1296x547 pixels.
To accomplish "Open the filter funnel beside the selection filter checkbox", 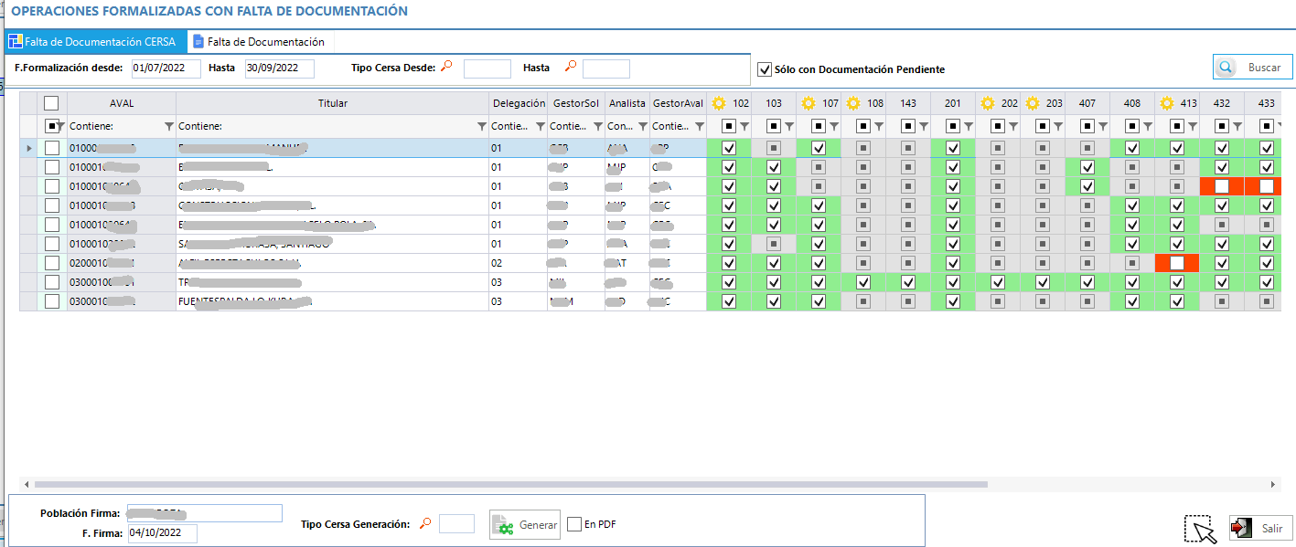I will coord(61,126).
